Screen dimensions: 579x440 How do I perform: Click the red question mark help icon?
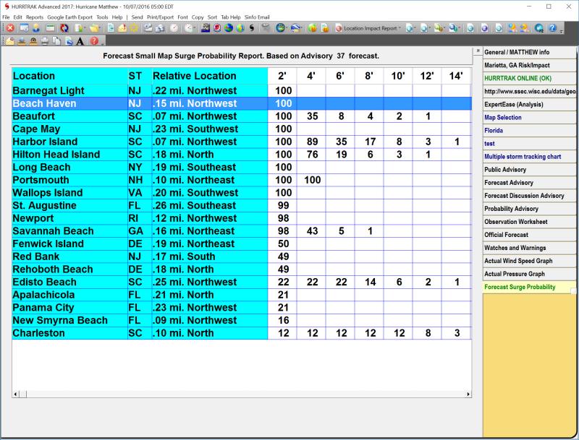click(x=94, y=41)
